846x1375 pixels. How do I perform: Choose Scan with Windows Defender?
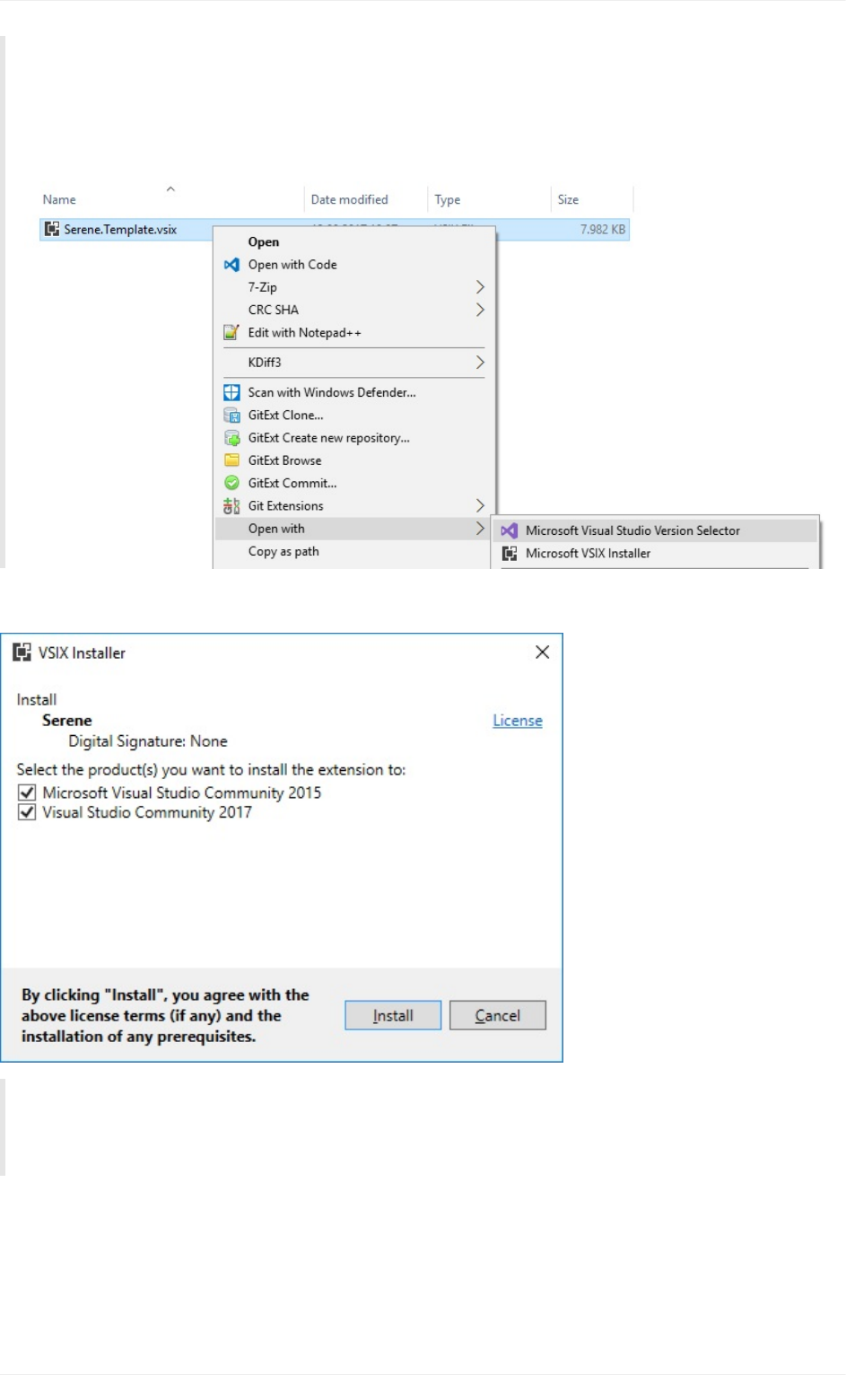point(332,392)
